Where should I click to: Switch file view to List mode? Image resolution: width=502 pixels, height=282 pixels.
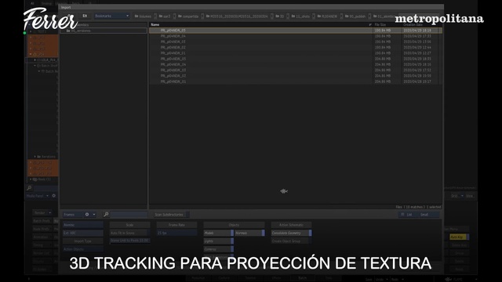click(408, 215)
